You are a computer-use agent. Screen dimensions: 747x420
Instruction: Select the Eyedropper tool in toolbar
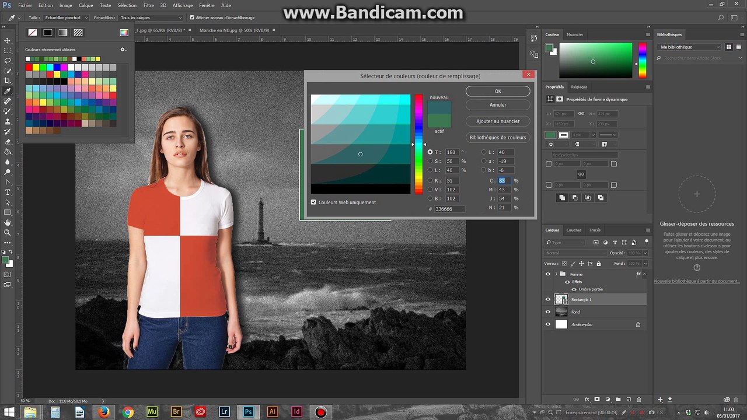(x=8, y=91)
